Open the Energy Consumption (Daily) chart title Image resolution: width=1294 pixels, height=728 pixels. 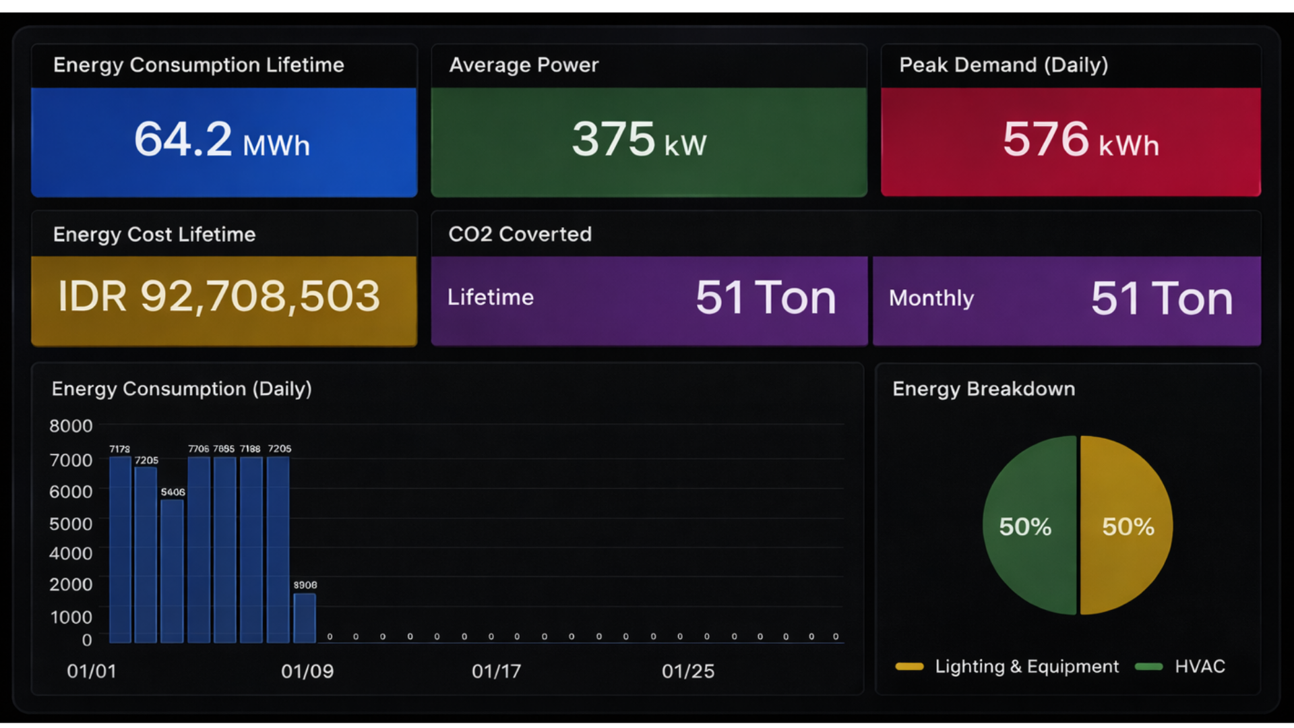tap(181, 389)
